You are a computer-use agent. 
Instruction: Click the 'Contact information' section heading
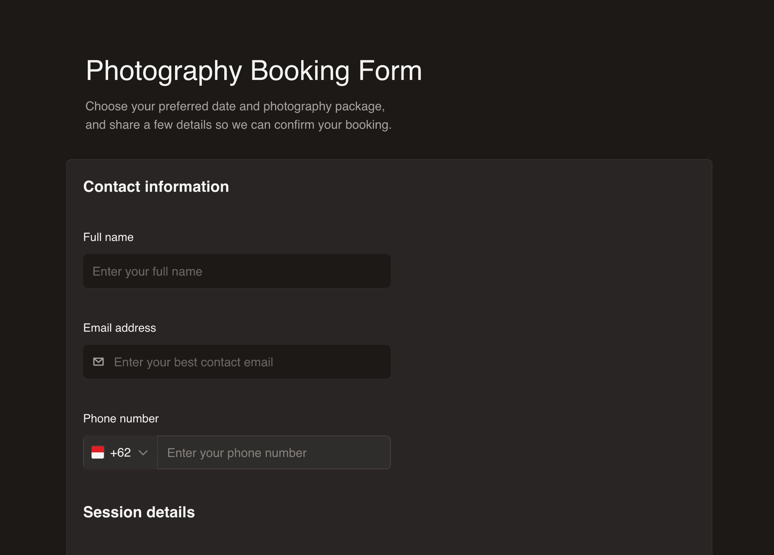point(156,186)
